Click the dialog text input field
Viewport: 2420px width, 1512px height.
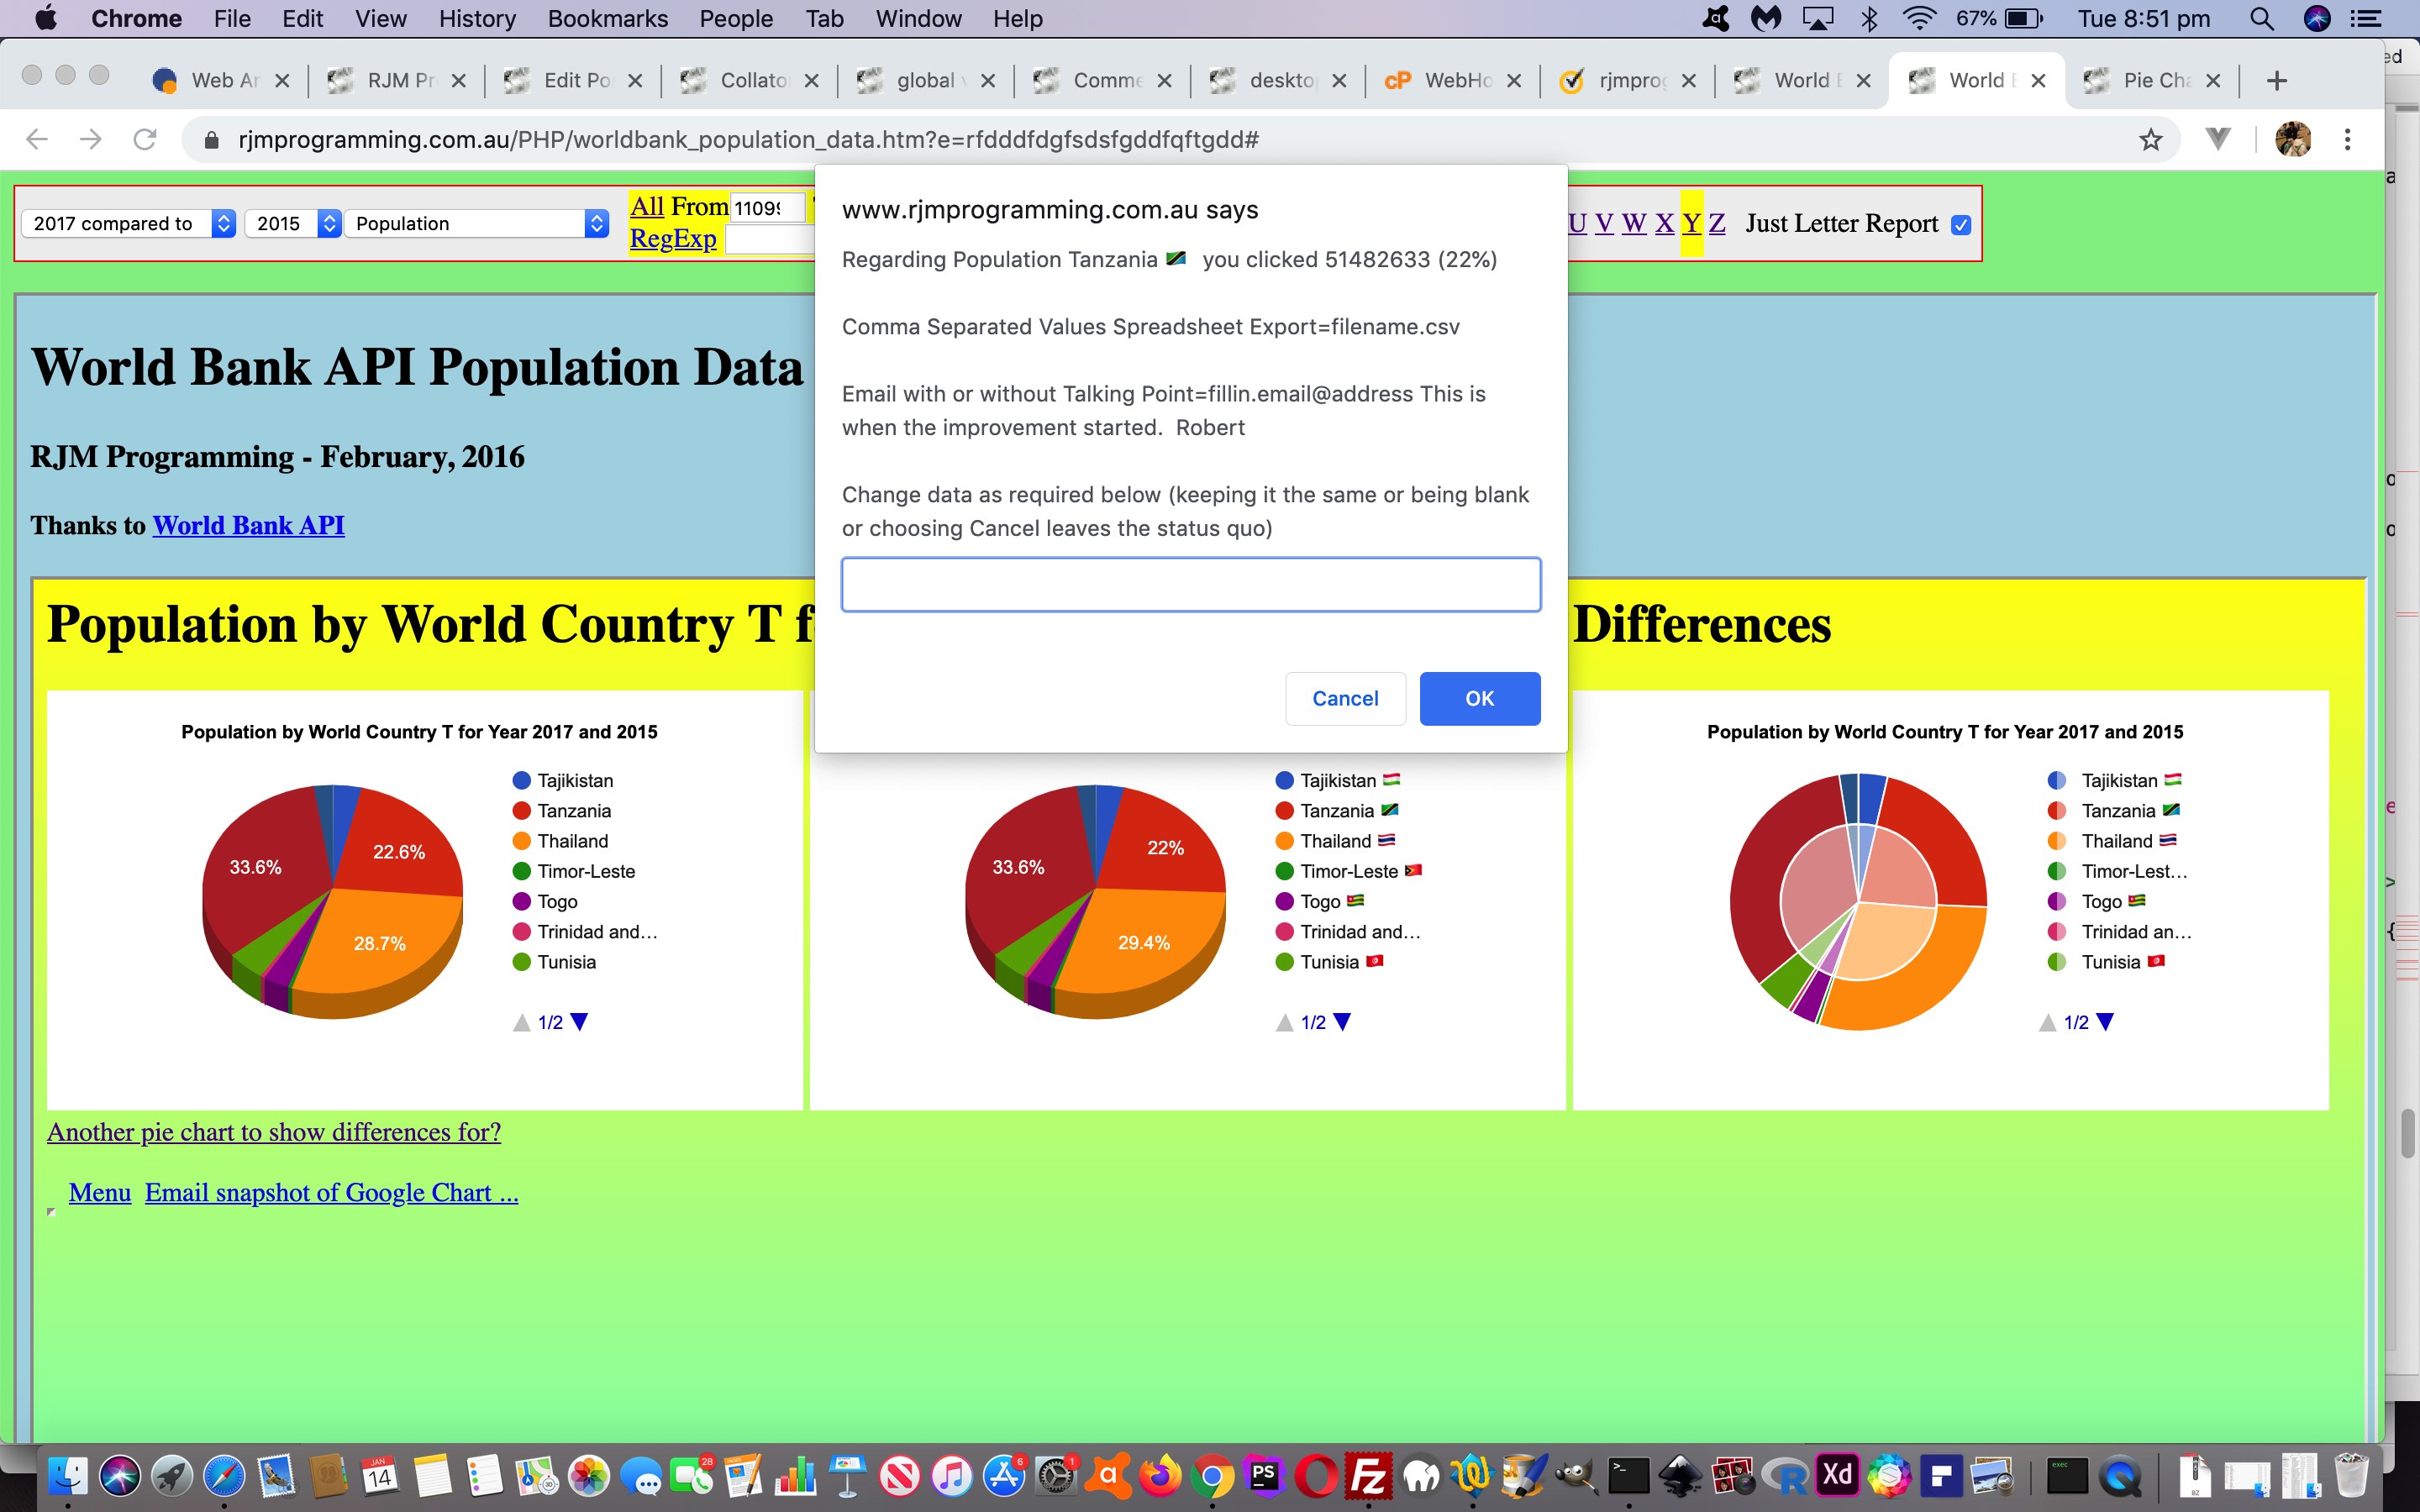coord(1190,584)
